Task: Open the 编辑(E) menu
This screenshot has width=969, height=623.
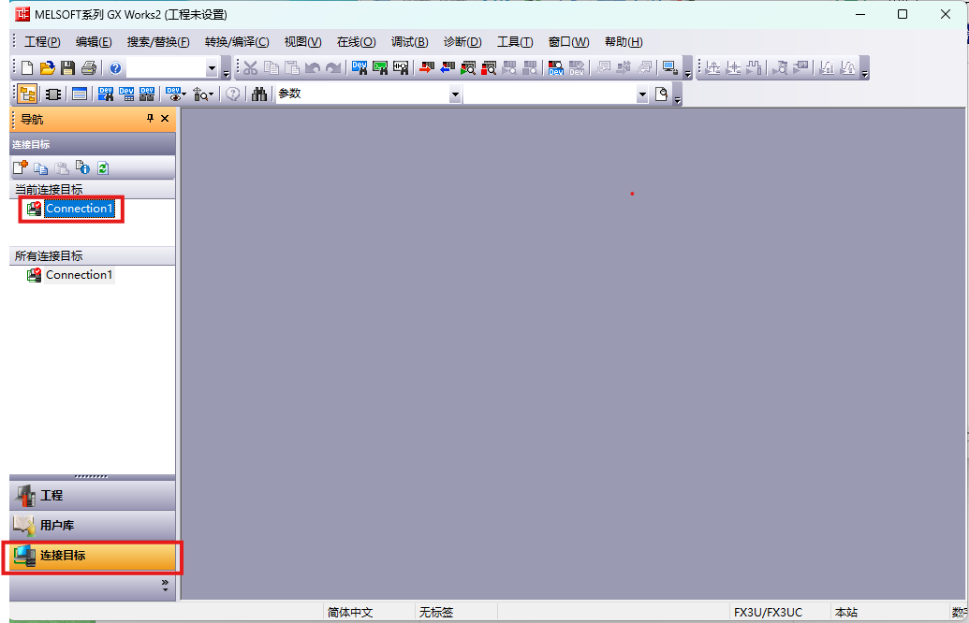Action: click(94, 42)
